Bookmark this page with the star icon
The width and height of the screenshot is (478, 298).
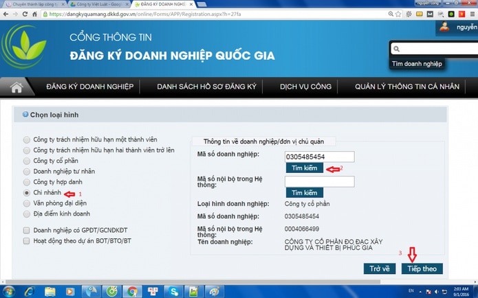pyautogui.click(x=398, y=14)
